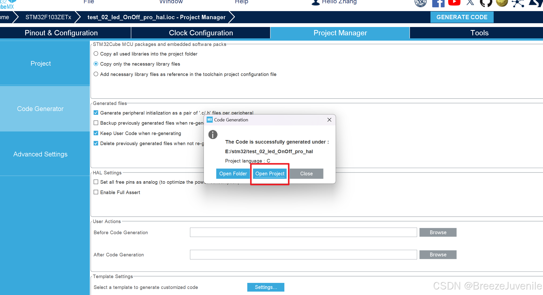Select Copy all used libraries radio button
Image resolution: width=543 pixels, height=295 pixels.
pos(96,54)
